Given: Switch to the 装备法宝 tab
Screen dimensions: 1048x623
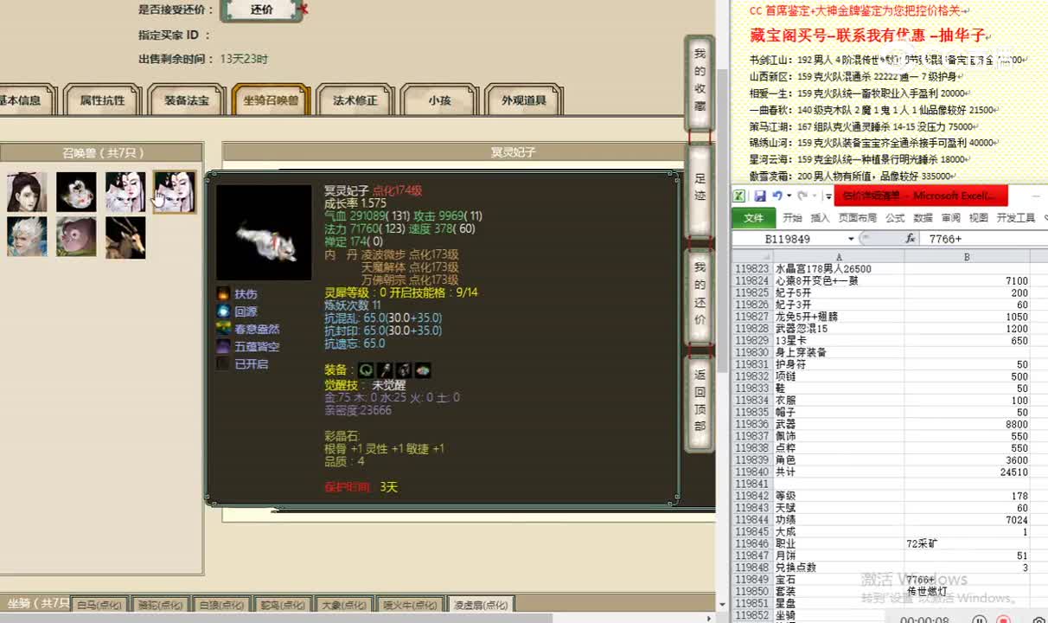Looking at the screenshot, I should 186,100.
